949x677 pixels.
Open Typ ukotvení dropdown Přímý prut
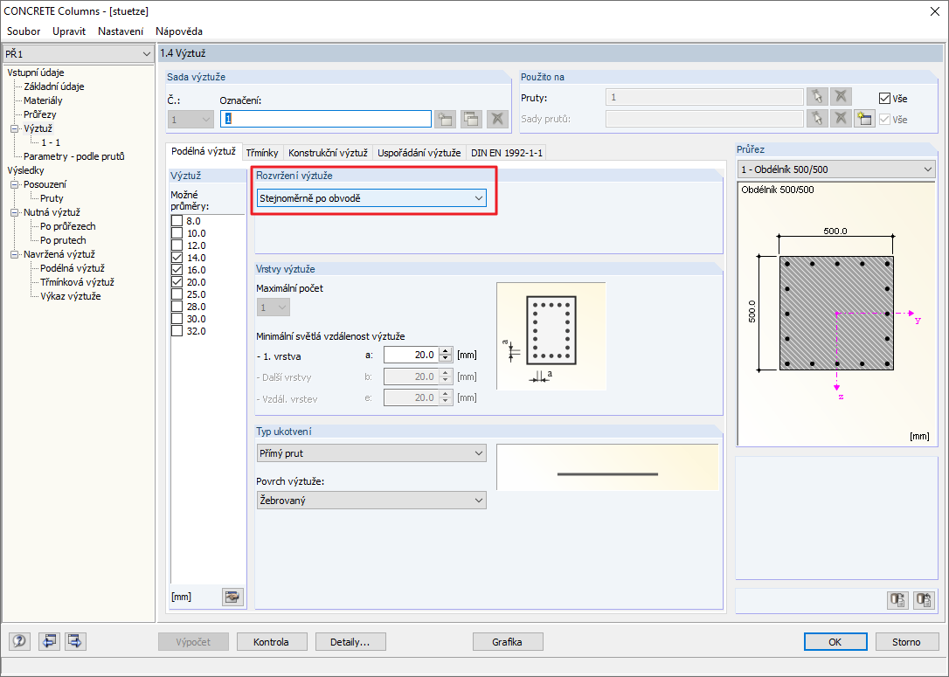(x=371, y=453)
